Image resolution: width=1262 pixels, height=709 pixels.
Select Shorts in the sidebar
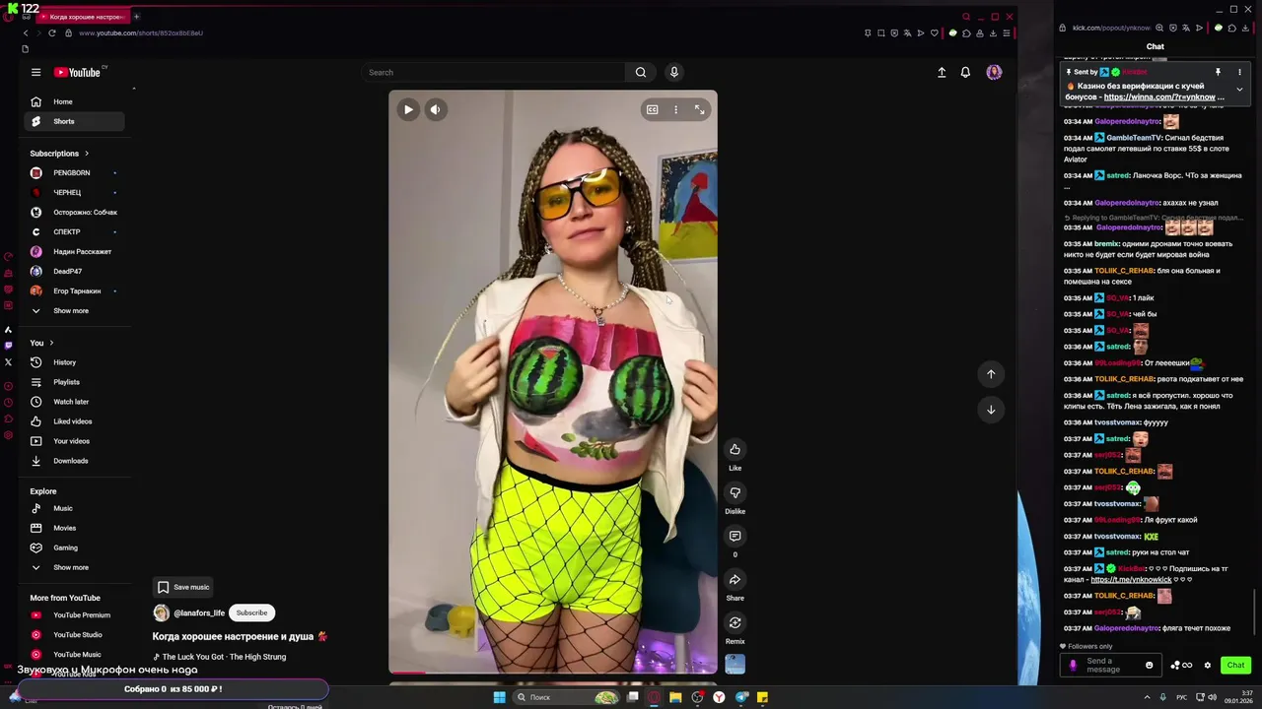click(75, 121)
